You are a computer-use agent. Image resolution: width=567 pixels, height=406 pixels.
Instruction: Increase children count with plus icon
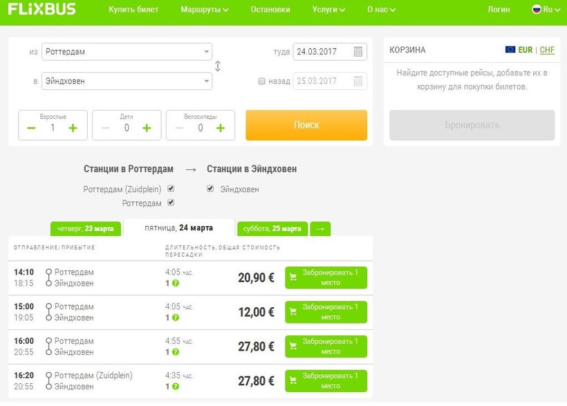coord(147,128)
